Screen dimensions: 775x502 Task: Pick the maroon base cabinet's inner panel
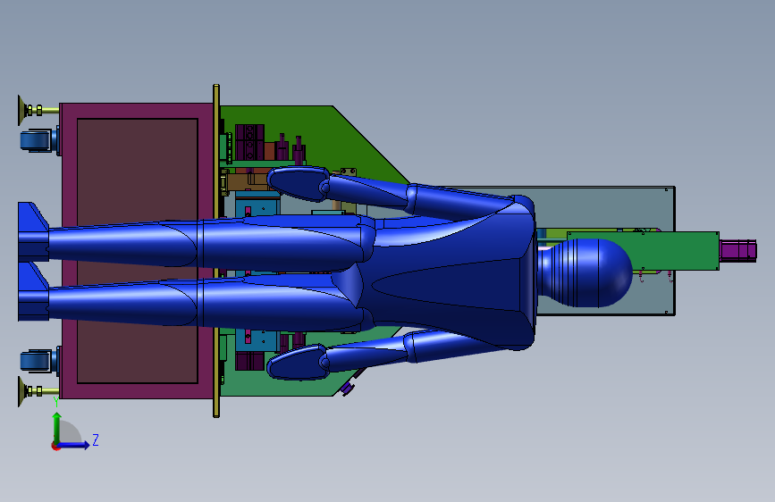pos(138,250)
